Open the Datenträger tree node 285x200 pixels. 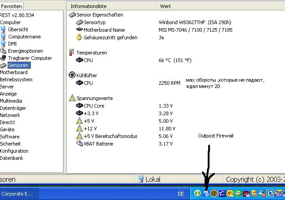click(x=13, y=108)
